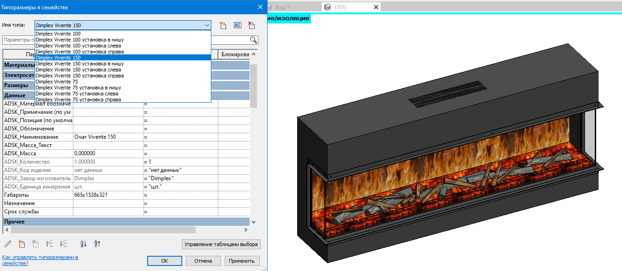Close the type name dropdown via its arrow
This screenshot has width=622, height=271.
pyautogui.click(x=207, y=25)
